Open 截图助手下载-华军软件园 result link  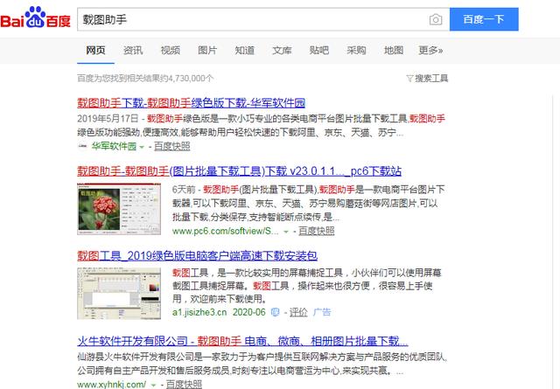pos(191,103)
